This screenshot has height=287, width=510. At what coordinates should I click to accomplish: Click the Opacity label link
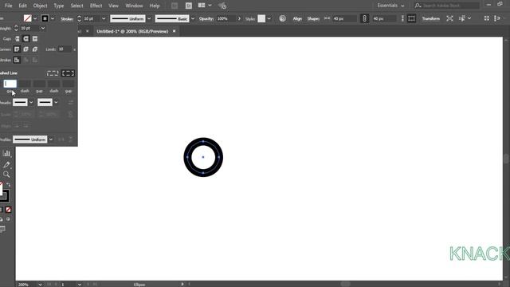[206, 19]
